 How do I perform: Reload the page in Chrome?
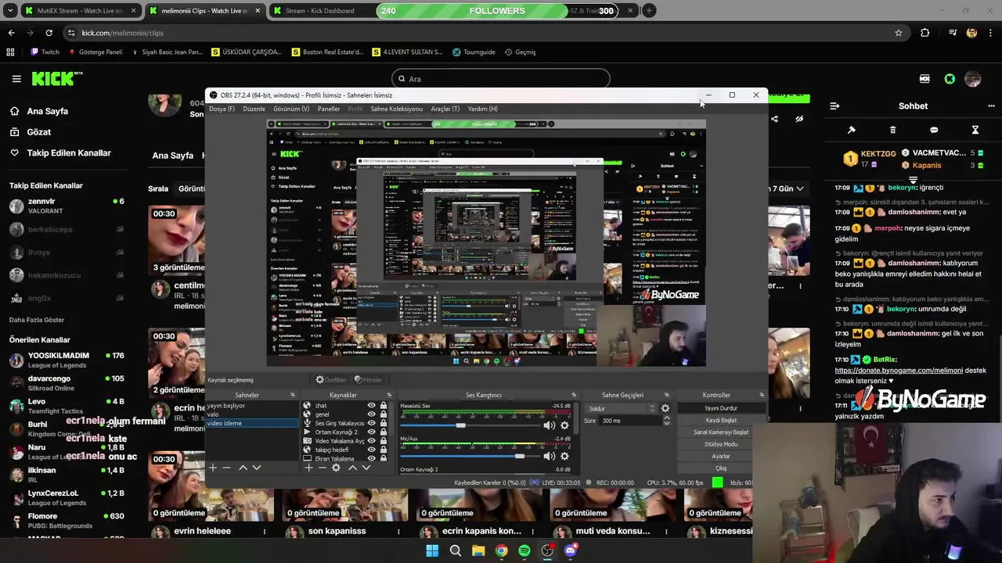pyautogui.click(x=49, y=33)
